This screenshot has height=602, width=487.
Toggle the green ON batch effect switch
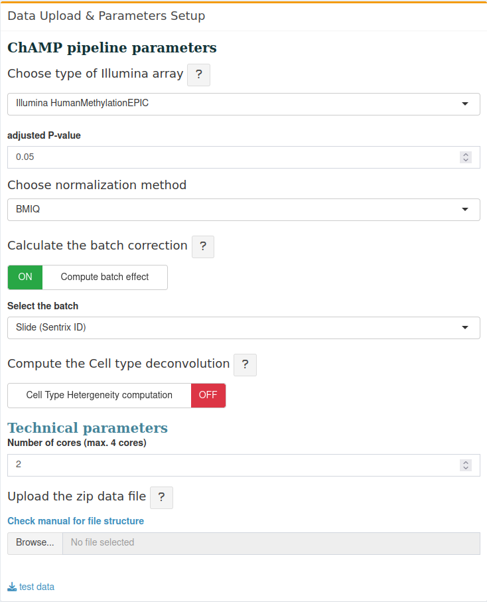25,277
